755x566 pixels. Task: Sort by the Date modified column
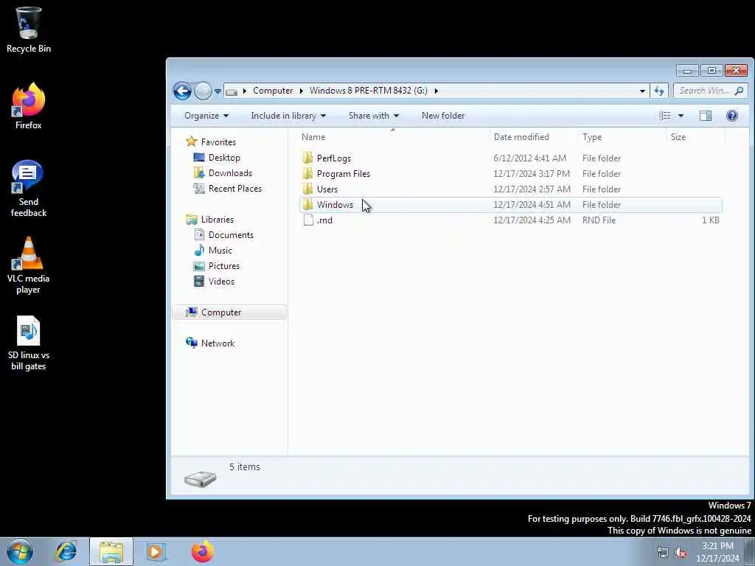(x=533, y=136)
